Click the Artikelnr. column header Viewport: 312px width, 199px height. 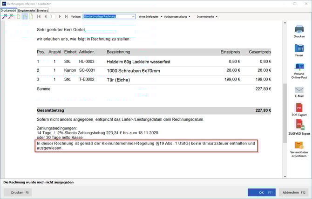click(x=87, y=52)
